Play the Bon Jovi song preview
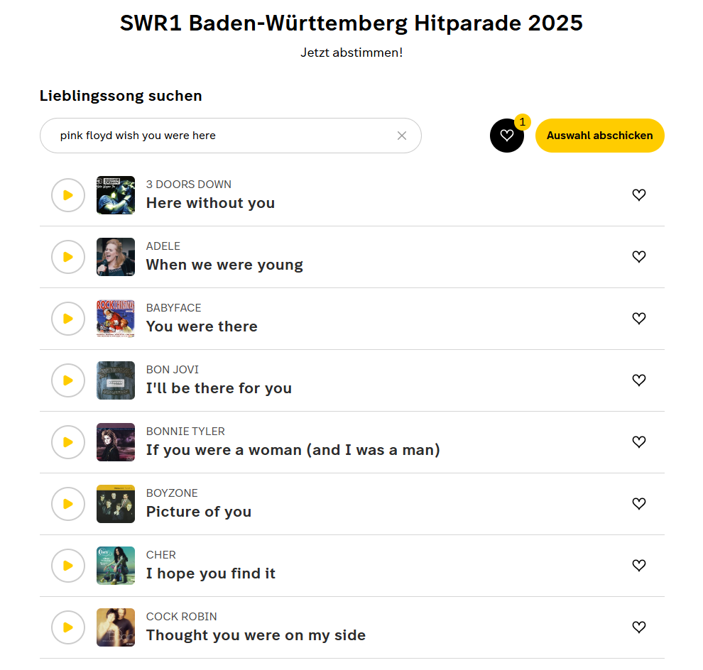This screenshot has height=670, width=703. 68,380
